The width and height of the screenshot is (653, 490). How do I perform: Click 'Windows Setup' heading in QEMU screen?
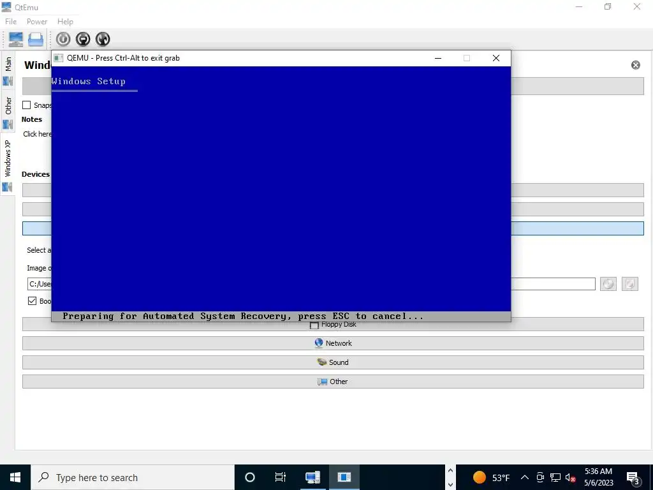coord(88,81)
